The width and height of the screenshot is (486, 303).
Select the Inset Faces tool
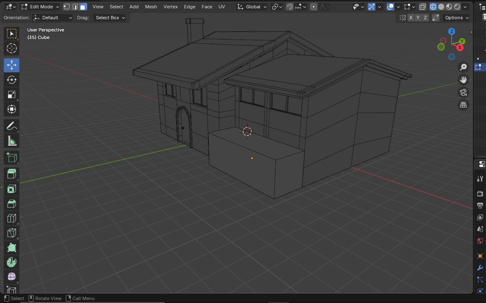pyautogui.click(x=11, y=189)
